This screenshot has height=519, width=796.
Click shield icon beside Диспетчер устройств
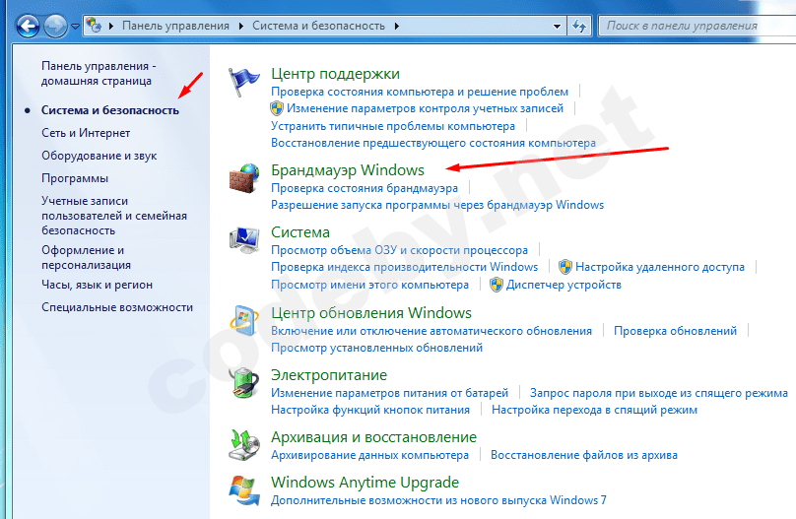pyautogui.click(x=496, y=285)
